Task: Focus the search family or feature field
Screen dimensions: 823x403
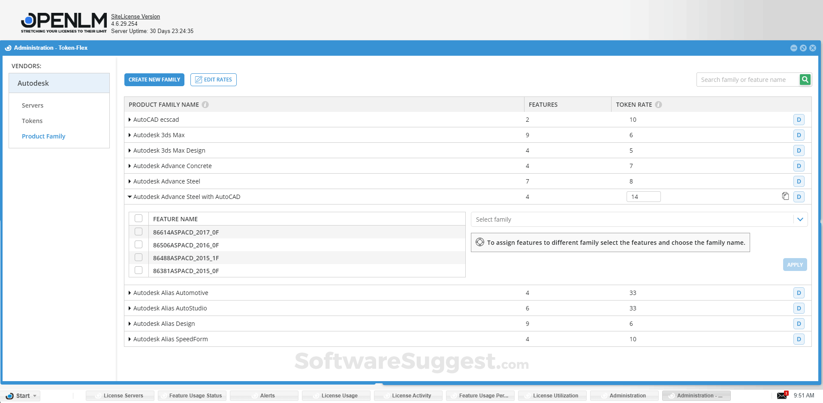Action: point(748,80)
